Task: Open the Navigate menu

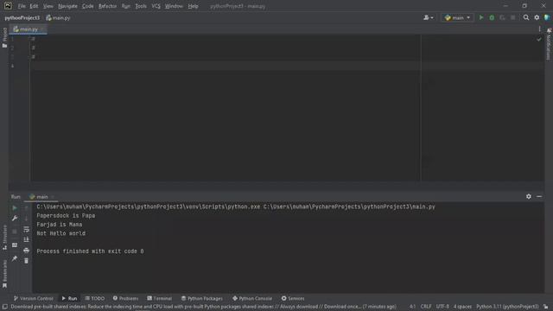Action: (67, 6)
